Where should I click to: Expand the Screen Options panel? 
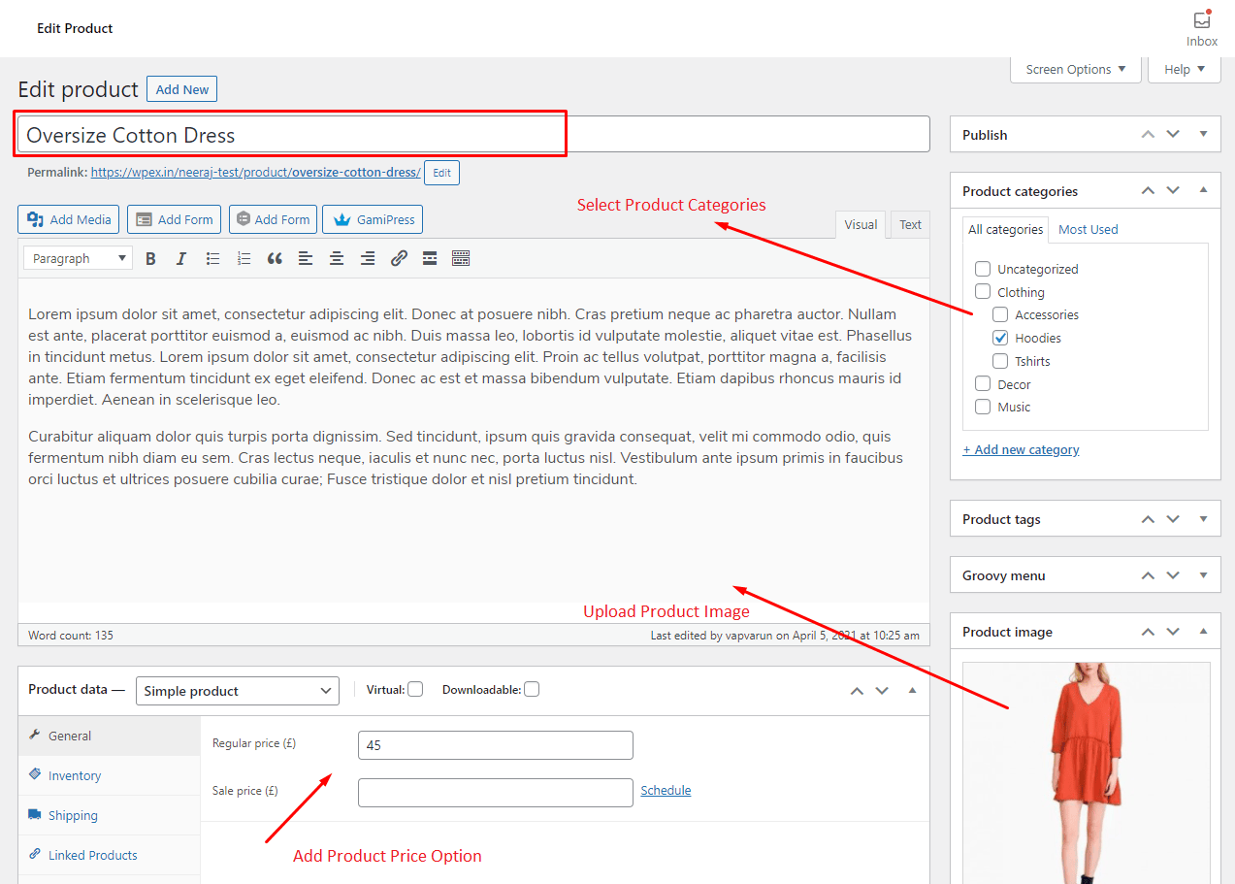pos(1075,69)
